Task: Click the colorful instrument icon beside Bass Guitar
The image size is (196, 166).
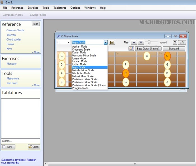Action: (x=131, y=49)
